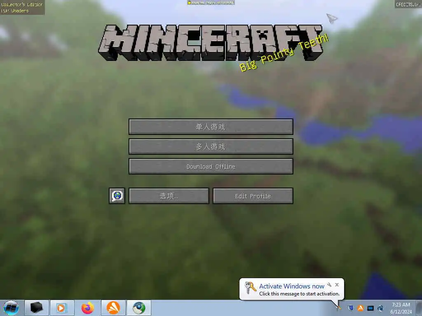Open Firefox from the taskbar

(x=87, y=308)
